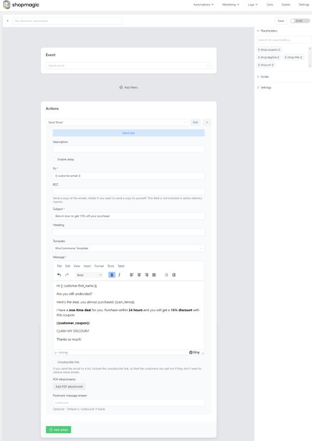Open the Select event dropdown
The height and width of the screenshot is (441, 312).
tap(129, 65)
